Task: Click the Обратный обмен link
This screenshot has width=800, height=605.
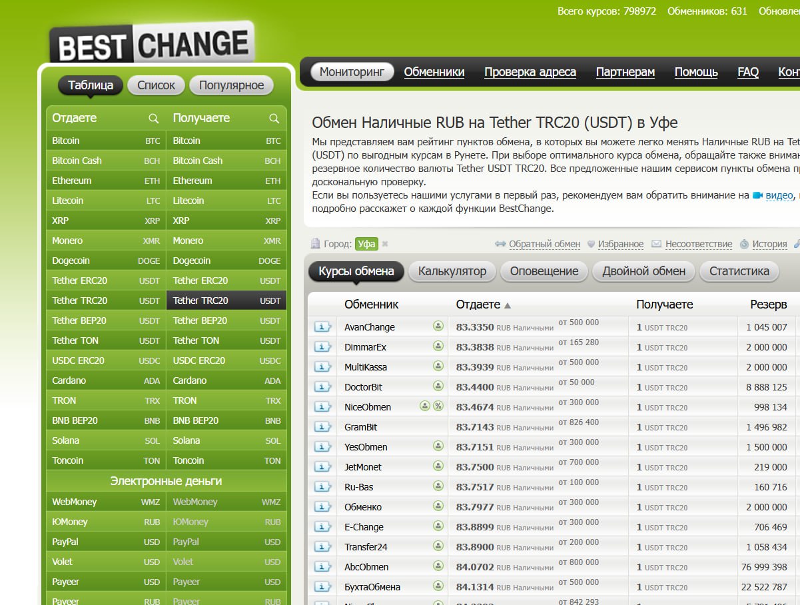Action: point(544,244)
